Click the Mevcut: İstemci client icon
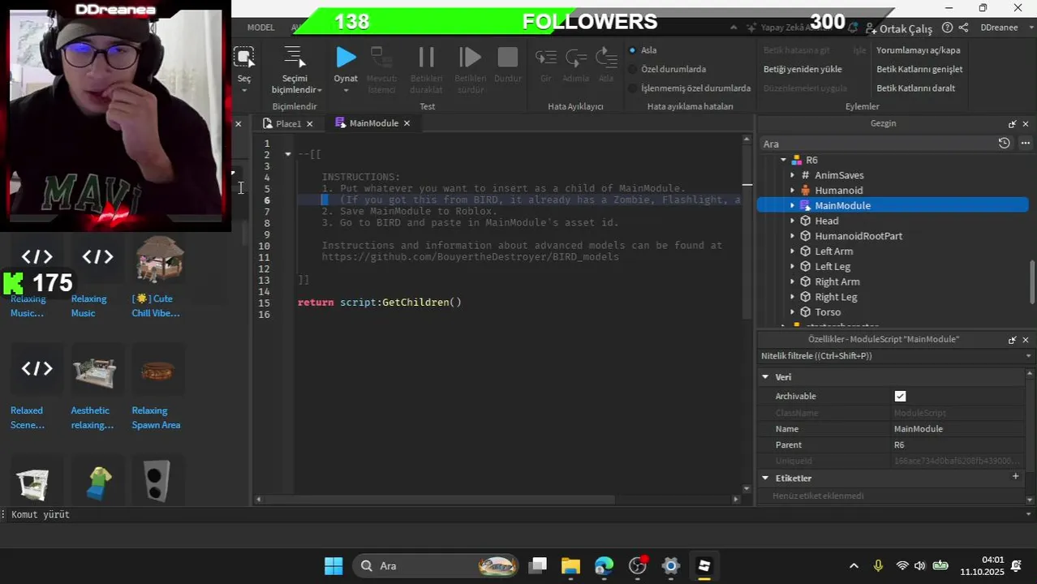Screen dimensions: 1037x584 pos(381,57)
